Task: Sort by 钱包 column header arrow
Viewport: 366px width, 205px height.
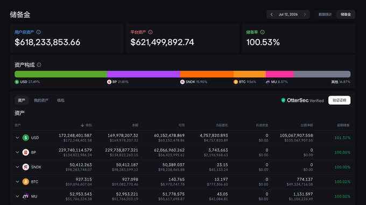Action: (82, 125)
